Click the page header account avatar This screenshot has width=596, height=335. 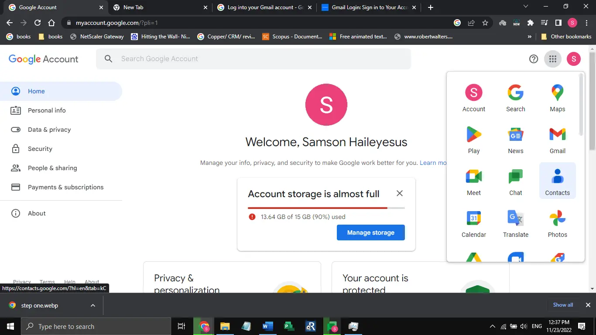coord(574,59)
